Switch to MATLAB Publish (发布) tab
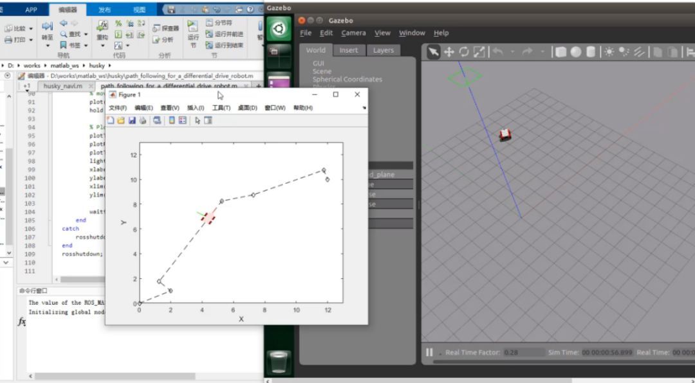695x383 pixels. (105, 10)
